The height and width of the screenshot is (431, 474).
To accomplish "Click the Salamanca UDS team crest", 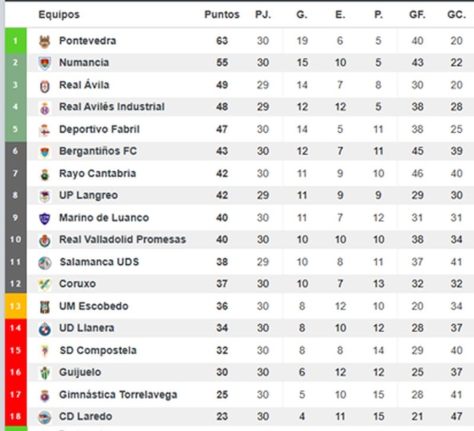I will (44, 262).
